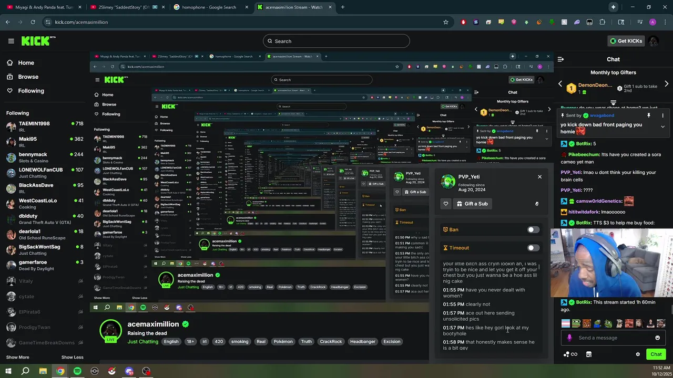Image resolution: width=673 pixels, height=378 pixels.
Task: Open the Kick hamburger menu
Action: (11, 41)
